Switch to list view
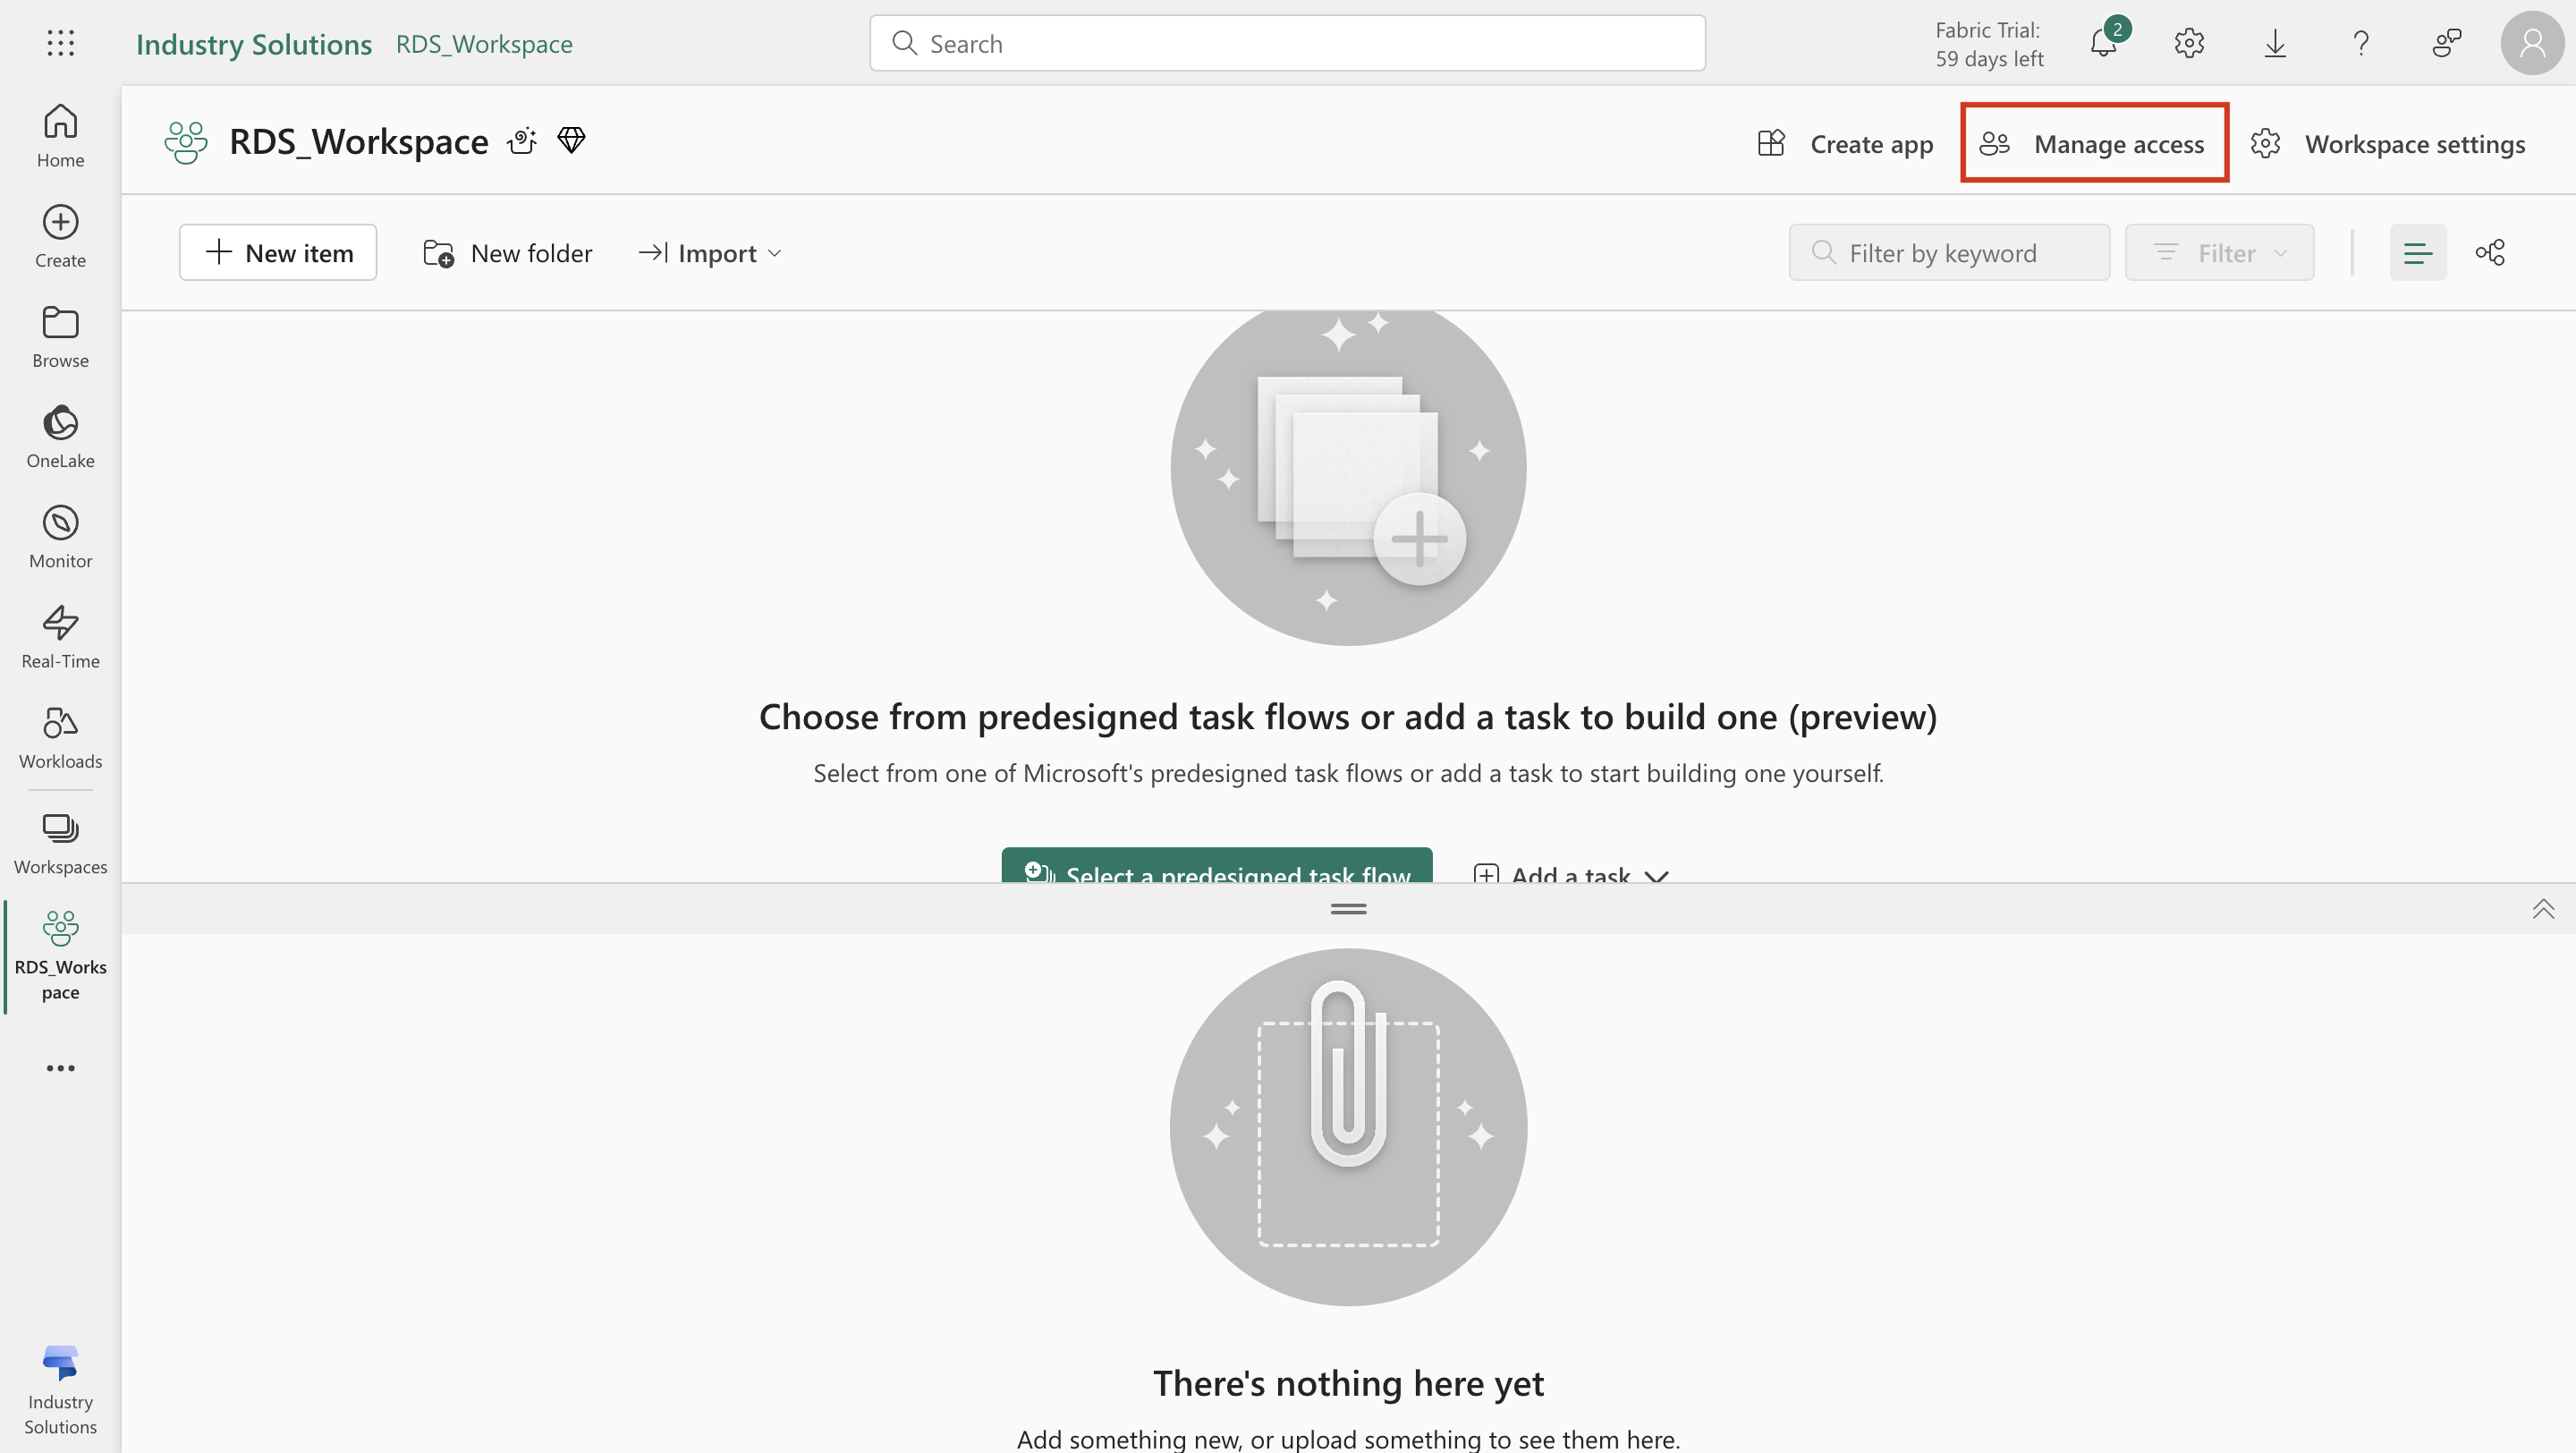This screenshot has width=2576, height=1453. pos(2417,253)
